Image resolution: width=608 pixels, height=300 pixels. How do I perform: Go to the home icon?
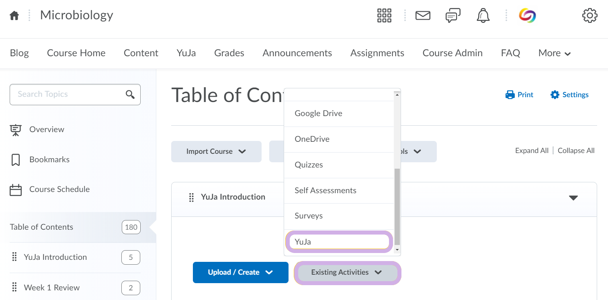click(14, 16)
